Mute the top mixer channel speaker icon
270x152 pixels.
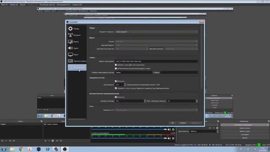[169, 130]
